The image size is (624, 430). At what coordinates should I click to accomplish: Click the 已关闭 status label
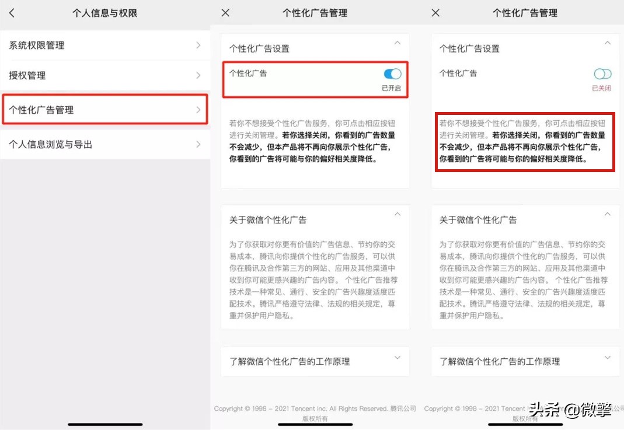tap(601, 88)
